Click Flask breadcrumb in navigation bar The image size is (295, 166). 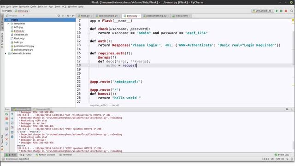(7, 11)
